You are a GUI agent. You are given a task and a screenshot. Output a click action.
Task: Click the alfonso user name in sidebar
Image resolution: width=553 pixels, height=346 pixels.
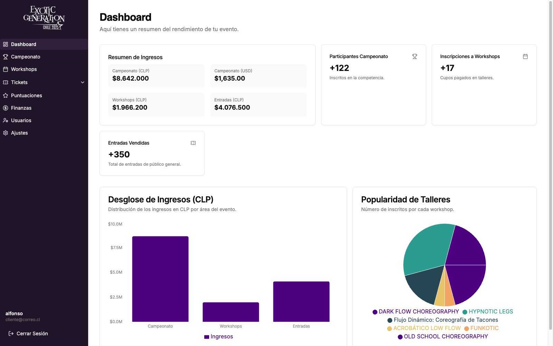(14, 313)
